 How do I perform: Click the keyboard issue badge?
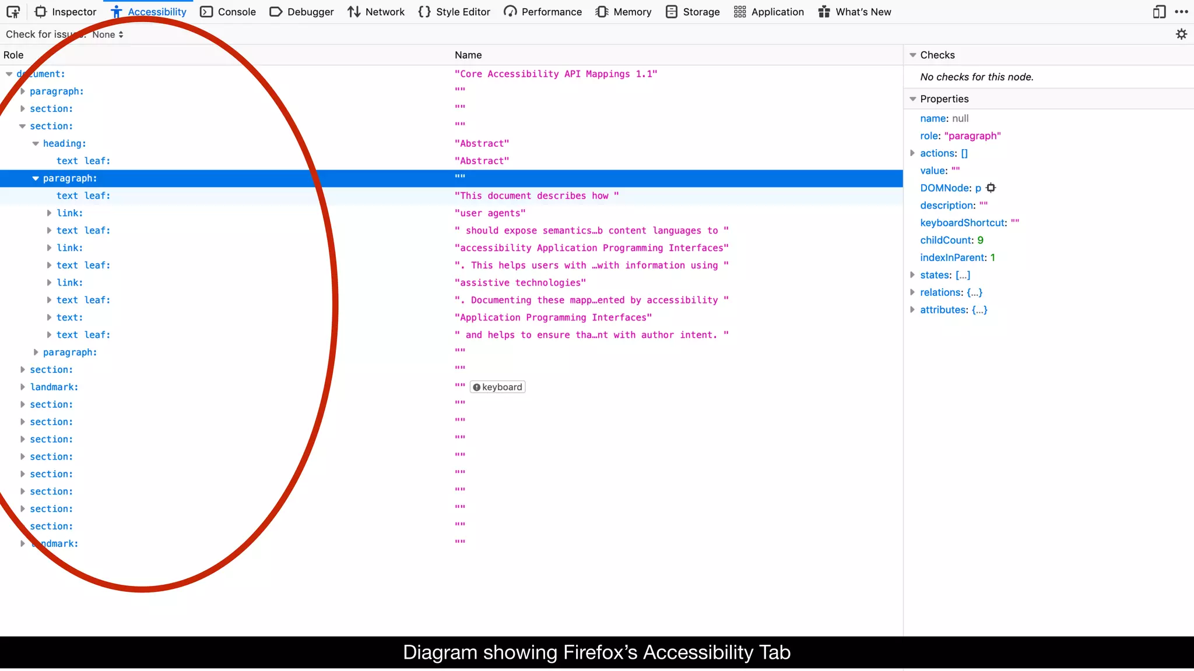pos(498,387)
